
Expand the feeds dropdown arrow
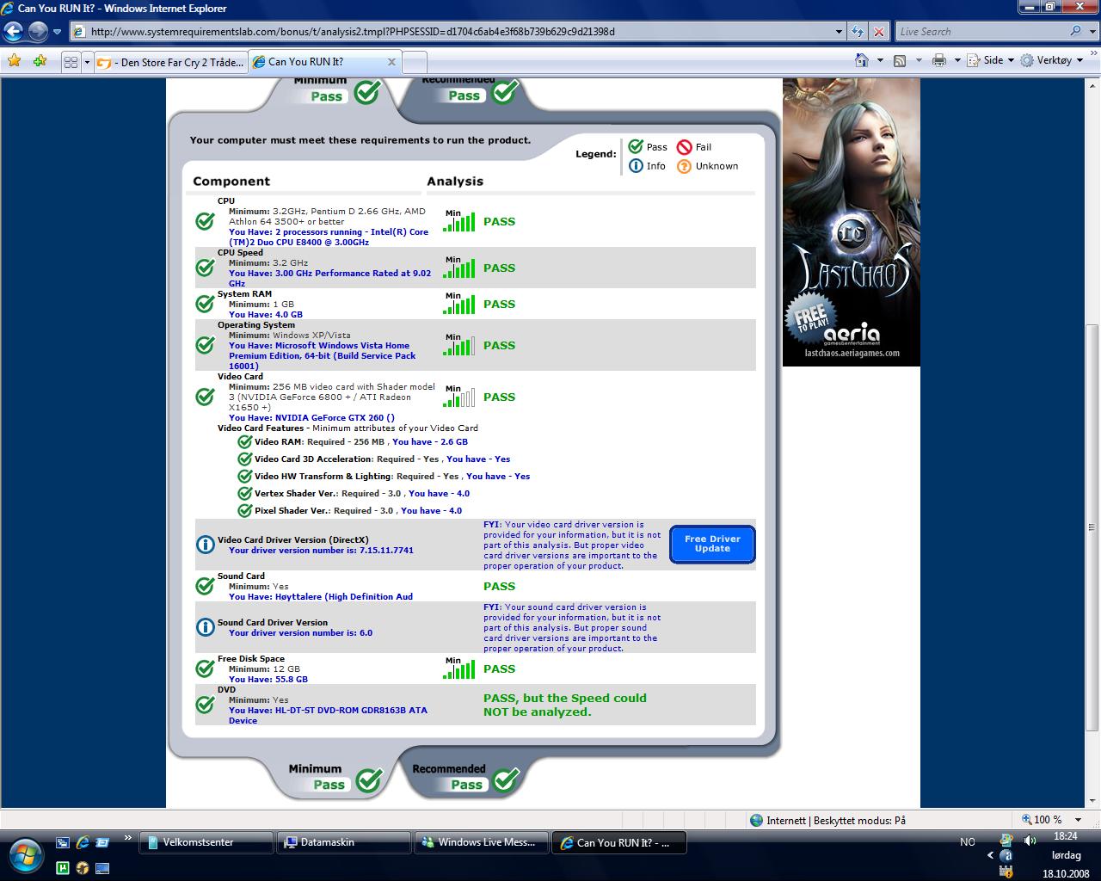click(x=919, y=60)
